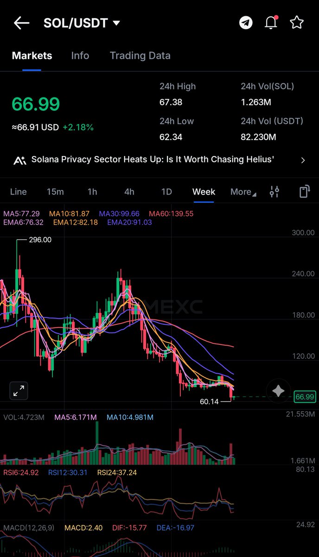Tap the EMA20:91.03 indicator label

[129, 222]
